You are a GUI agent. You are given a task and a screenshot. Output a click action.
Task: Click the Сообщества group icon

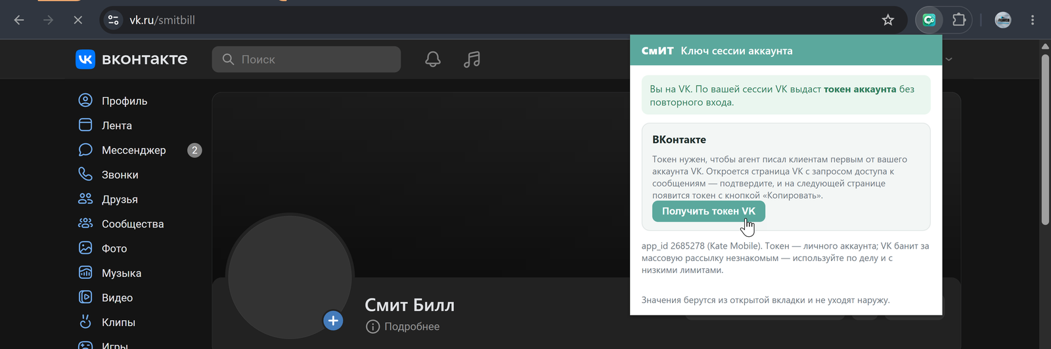pos(85,223)
